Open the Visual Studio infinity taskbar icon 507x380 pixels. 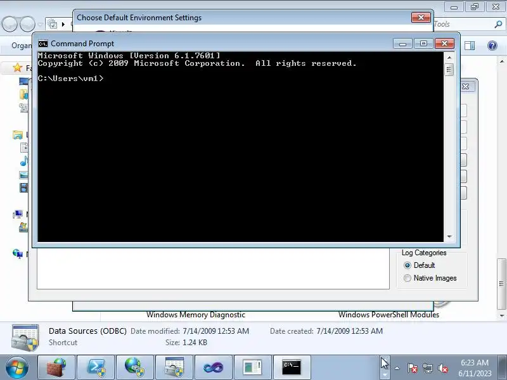(214, 367)
